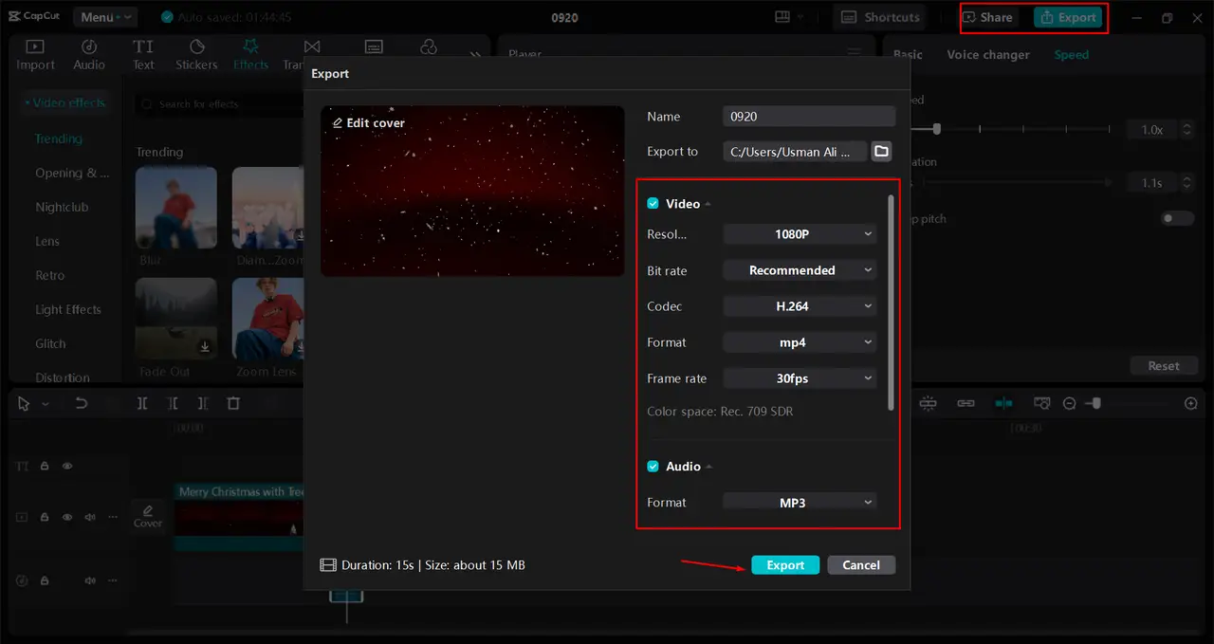1214x644 pixels.
Task: Open the Menu dropdown in title bar
Action: pyautogui.click(x=104, y=17)
